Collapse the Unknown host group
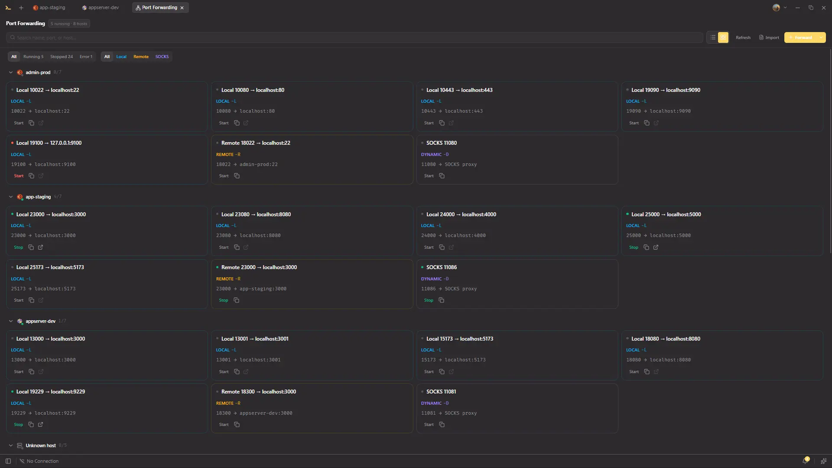Viewport: 832px width, 468px height. [11, 446]
